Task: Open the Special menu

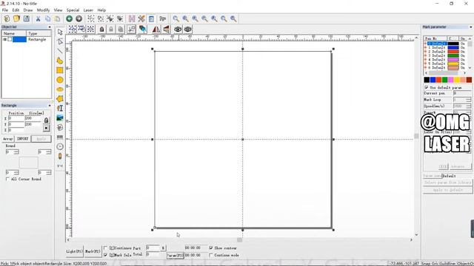Action: 73,10
